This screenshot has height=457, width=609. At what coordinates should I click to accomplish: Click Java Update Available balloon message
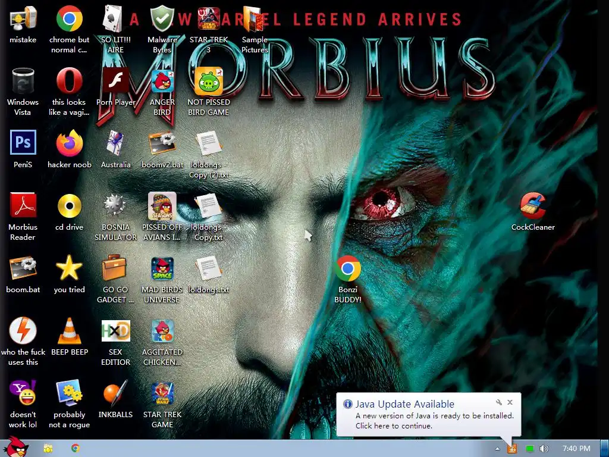pos(428,415)
